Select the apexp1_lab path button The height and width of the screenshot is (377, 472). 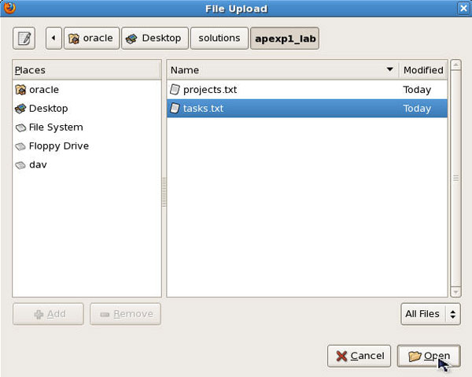pyautogui.click(x=285, y=39)
